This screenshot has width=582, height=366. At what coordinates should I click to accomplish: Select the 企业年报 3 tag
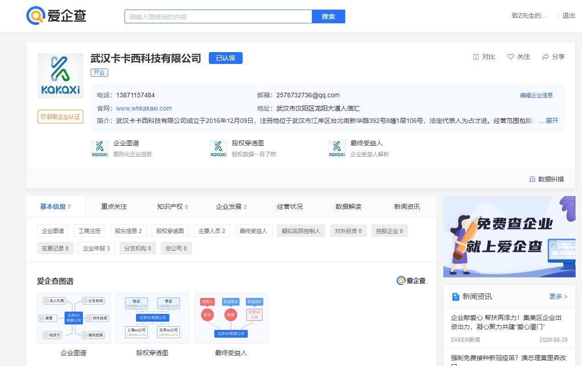[97, 248]
